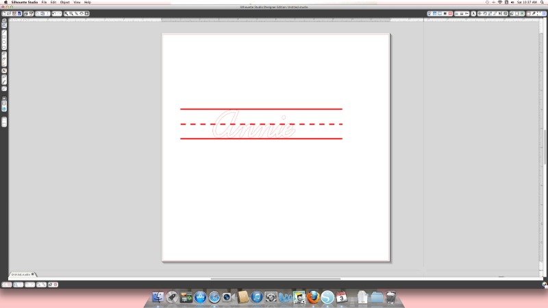
Task: Switch to the Untitled.studio document tab
Action: click(20, 274)
